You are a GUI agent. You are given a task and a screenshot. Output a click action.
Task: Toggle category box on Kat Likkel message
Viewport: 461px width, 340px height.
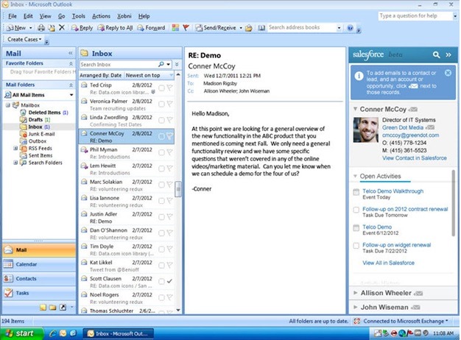coord(161,266)
